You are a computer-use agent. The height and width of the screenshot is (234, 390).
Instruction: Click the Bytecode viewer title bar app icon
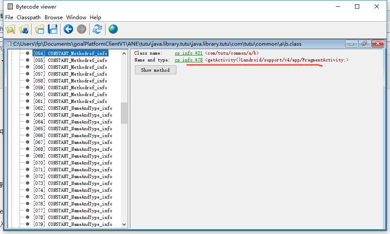pyautogui.click(x=10, y=6)
